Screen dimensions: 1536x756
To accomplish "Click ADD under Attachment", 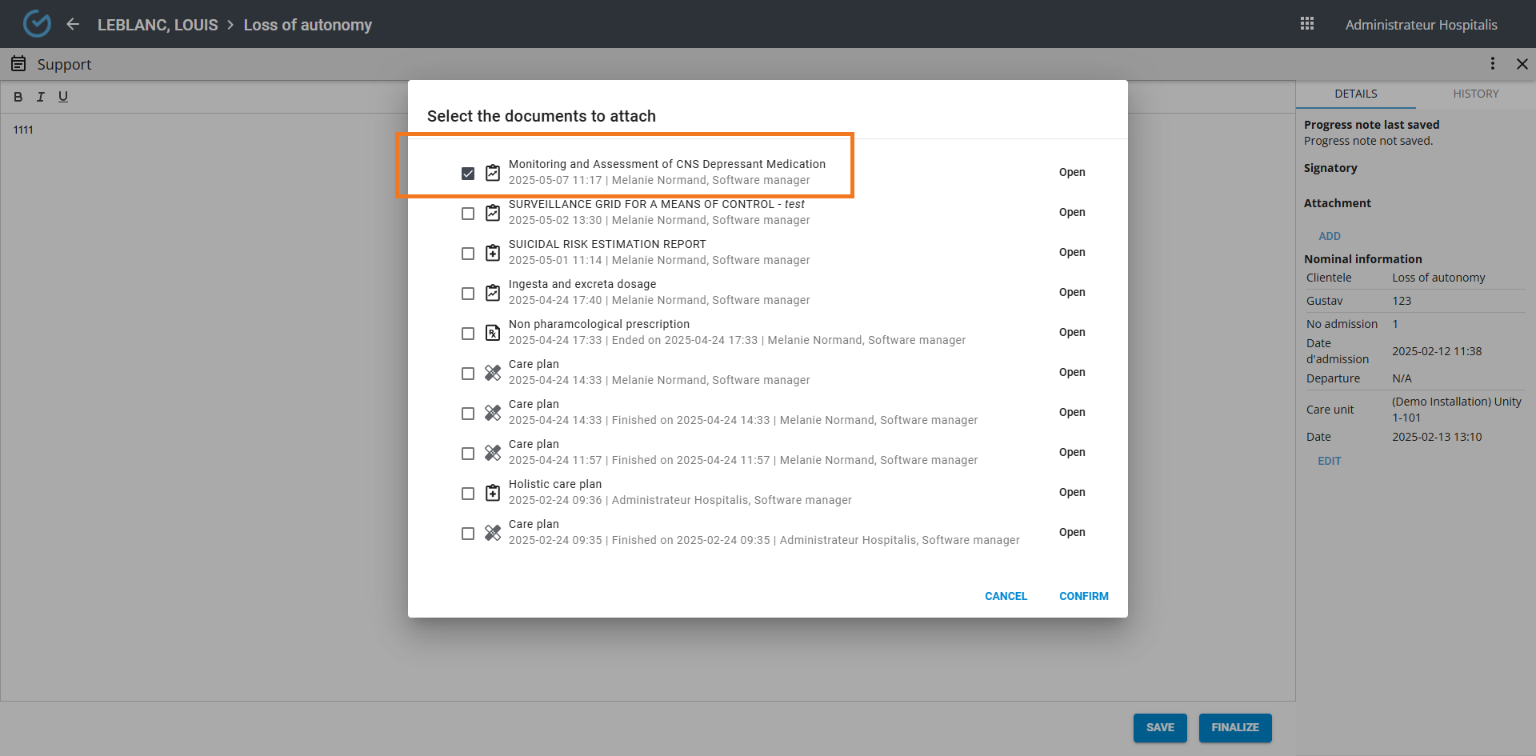I will point(1329,236).
